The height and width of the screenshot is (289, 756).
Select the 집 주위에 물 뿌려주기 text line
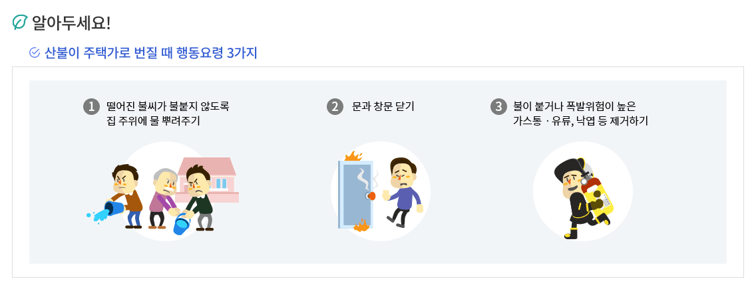(153, 121)
